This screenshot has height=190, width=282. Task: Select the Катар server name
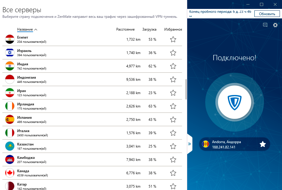pos(22,184)
